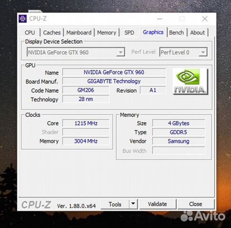Switch to the Bench tab

[176, 33]
